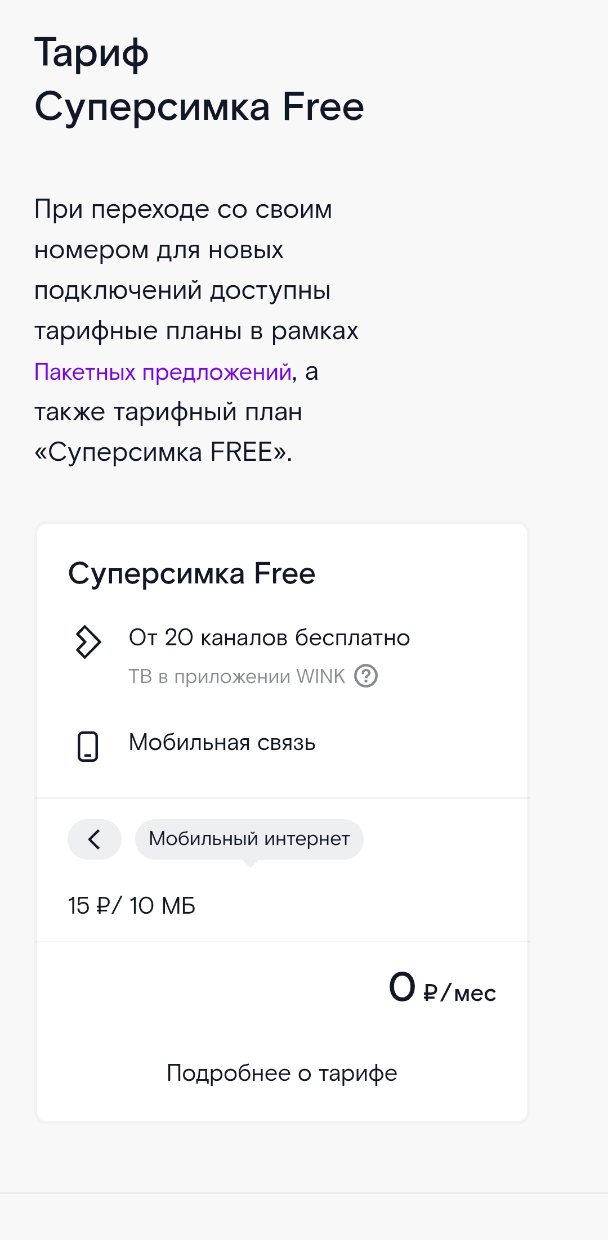
Task: Open the WINK TV help question mark
Action: point(366,676)
